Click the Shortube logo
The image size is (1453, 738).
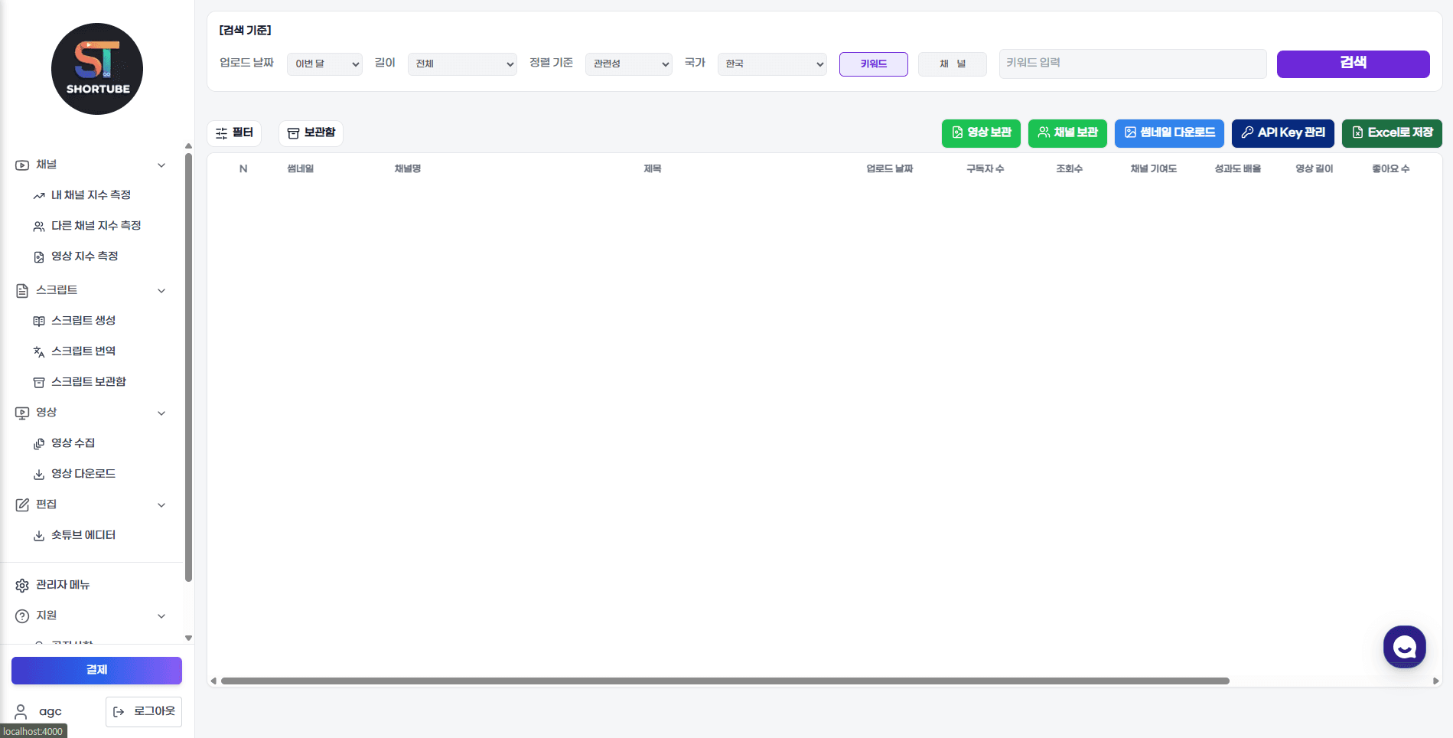[97, 69]
